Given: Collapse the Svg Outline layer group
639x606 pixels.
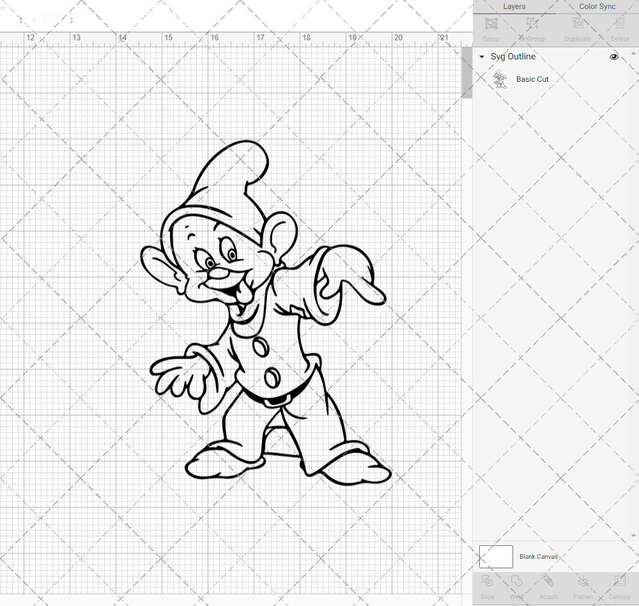Looking at the screenshot, I should tap(481, 57).
